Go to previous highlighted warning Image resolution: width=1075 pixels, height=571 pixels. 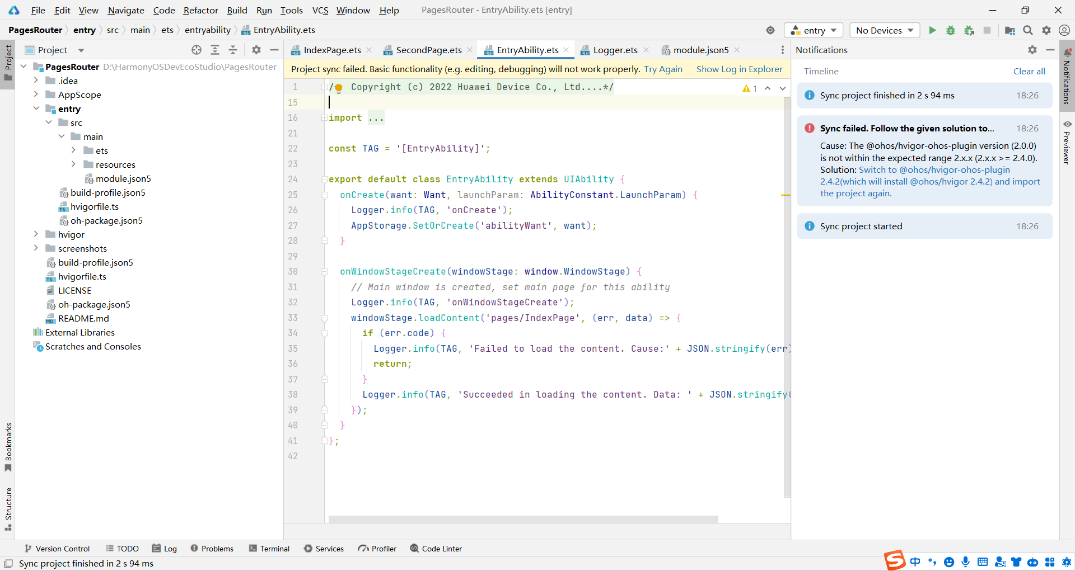click(x=768, y=88)
